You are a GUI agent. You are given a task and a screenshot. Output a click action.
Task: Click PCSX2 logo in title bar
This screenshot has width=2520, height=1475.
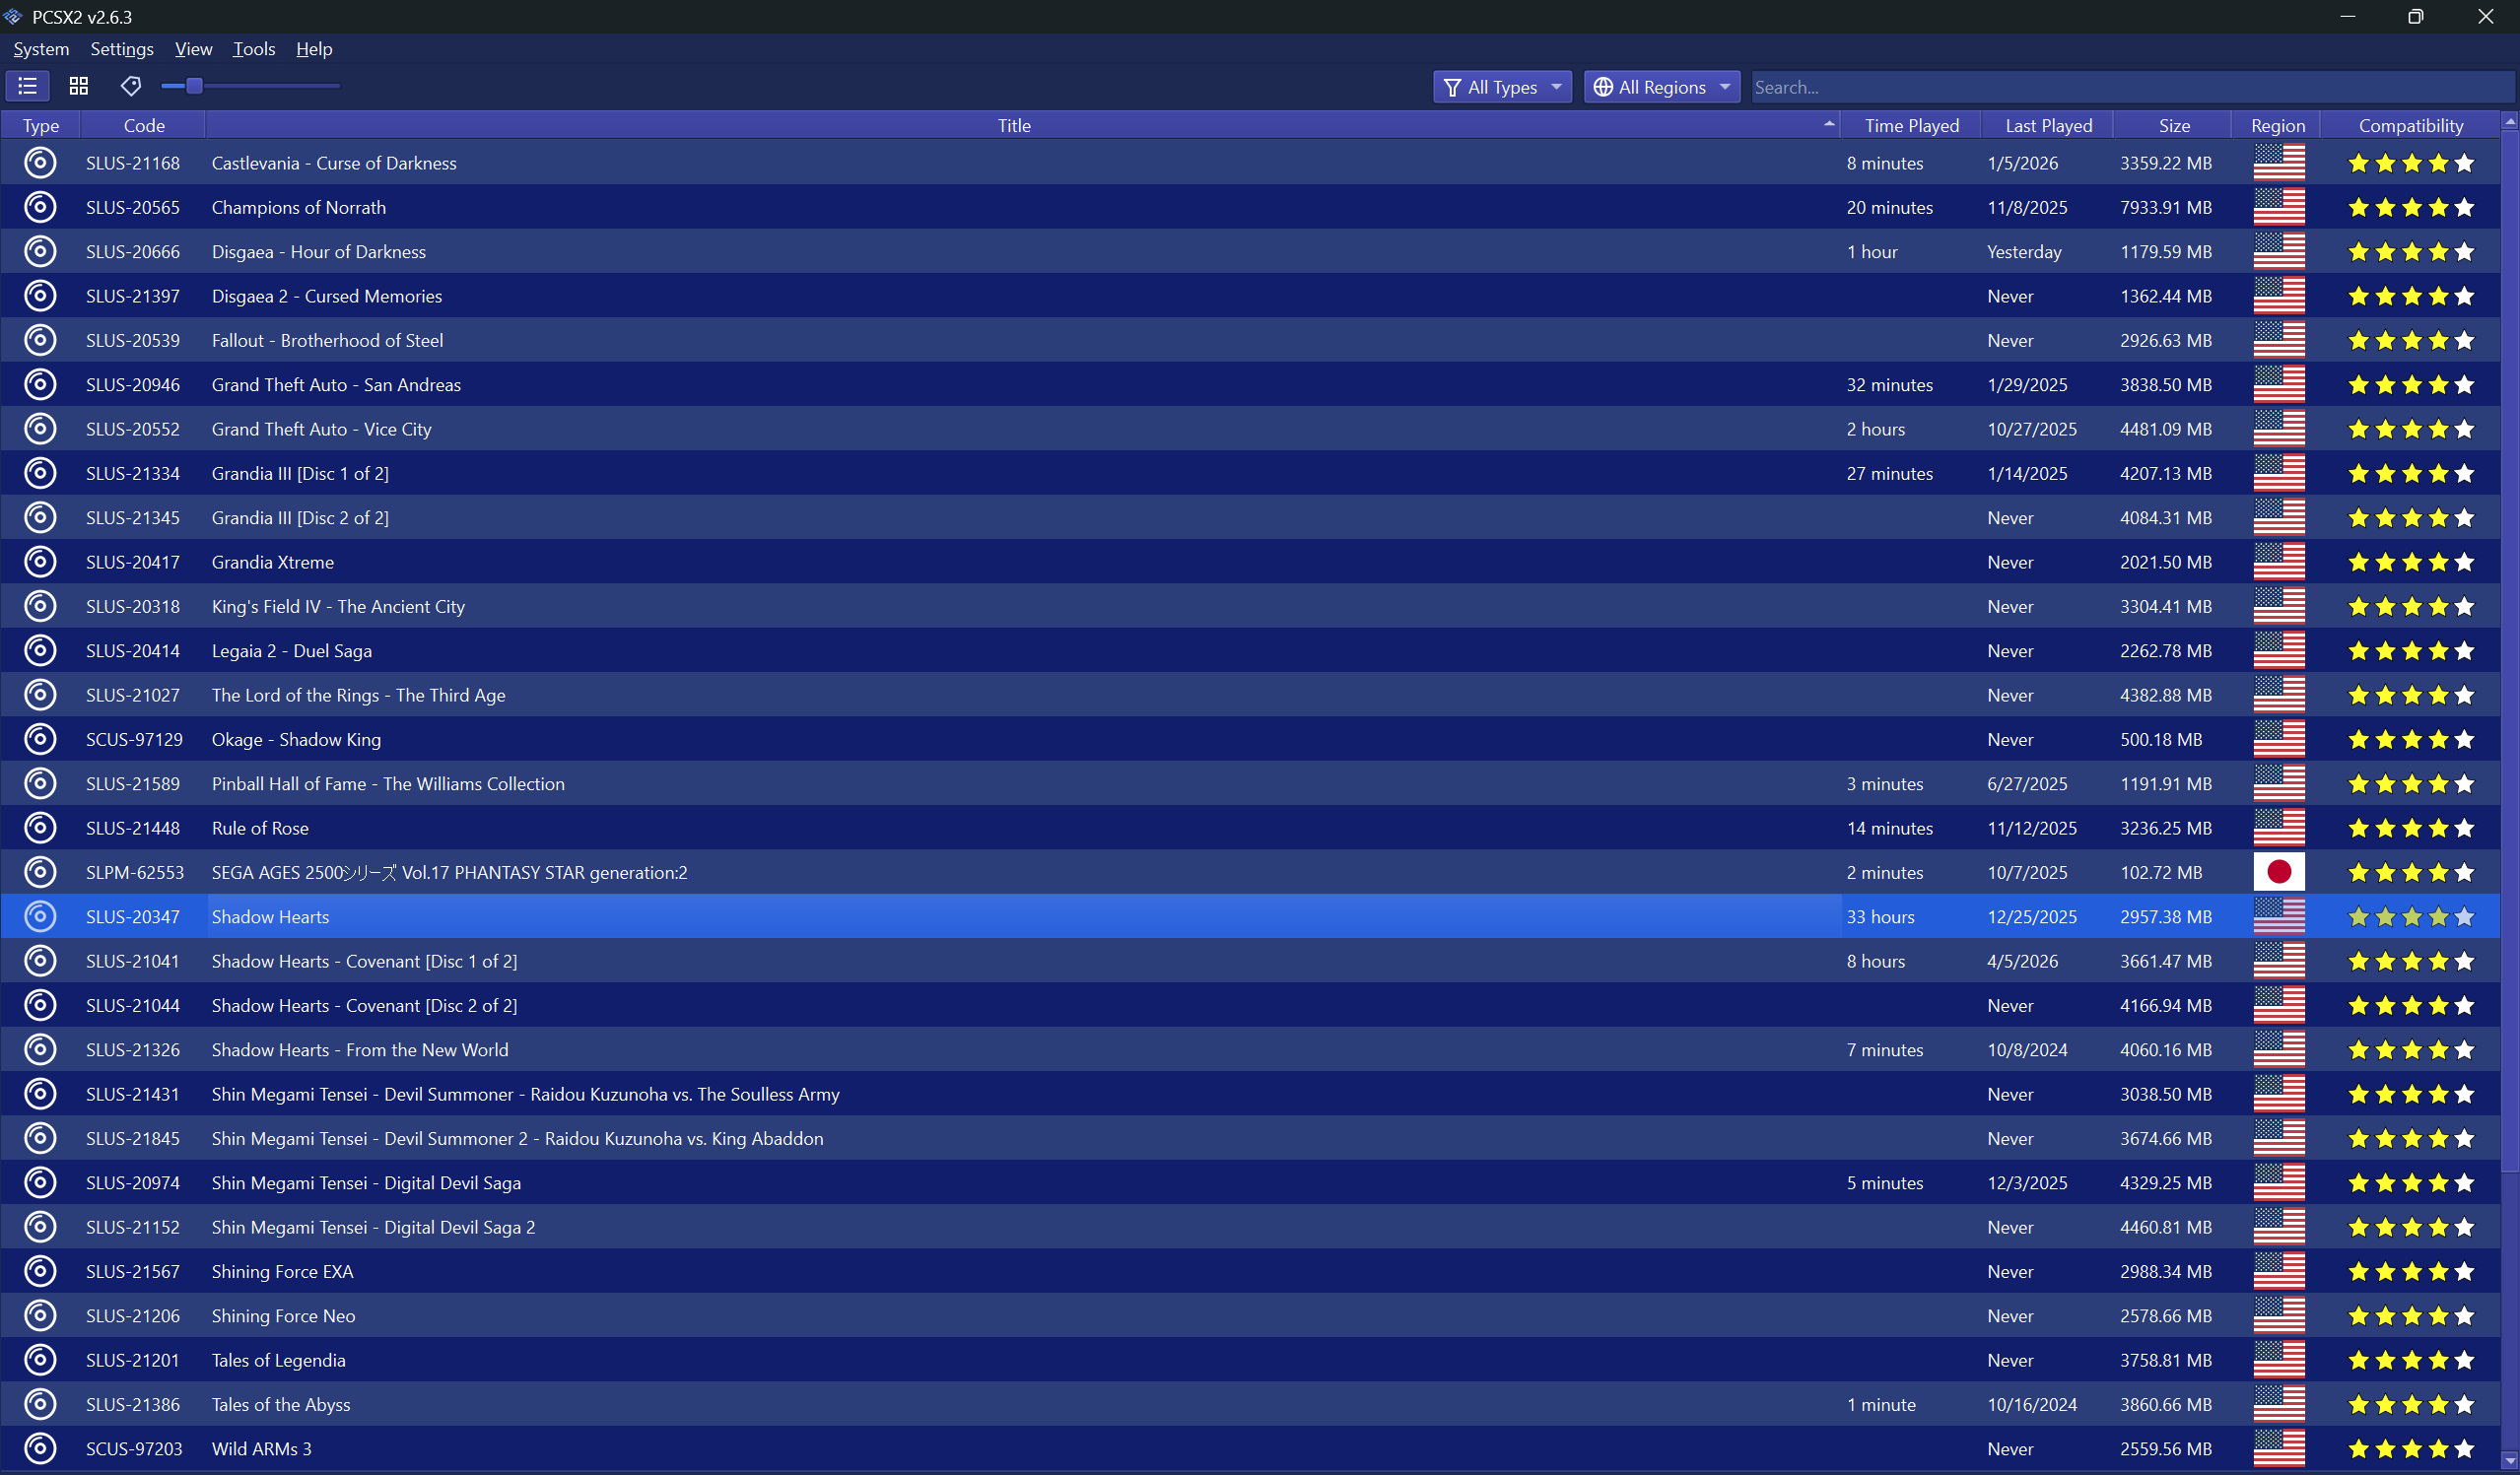(13, 16)
